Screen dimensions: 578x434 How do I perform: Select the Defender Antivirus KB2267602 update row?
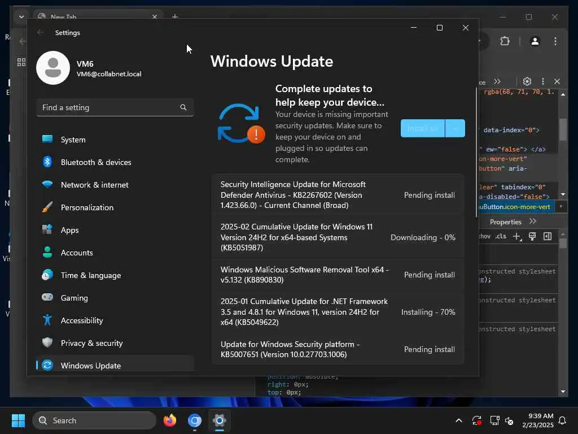point(338,195)
